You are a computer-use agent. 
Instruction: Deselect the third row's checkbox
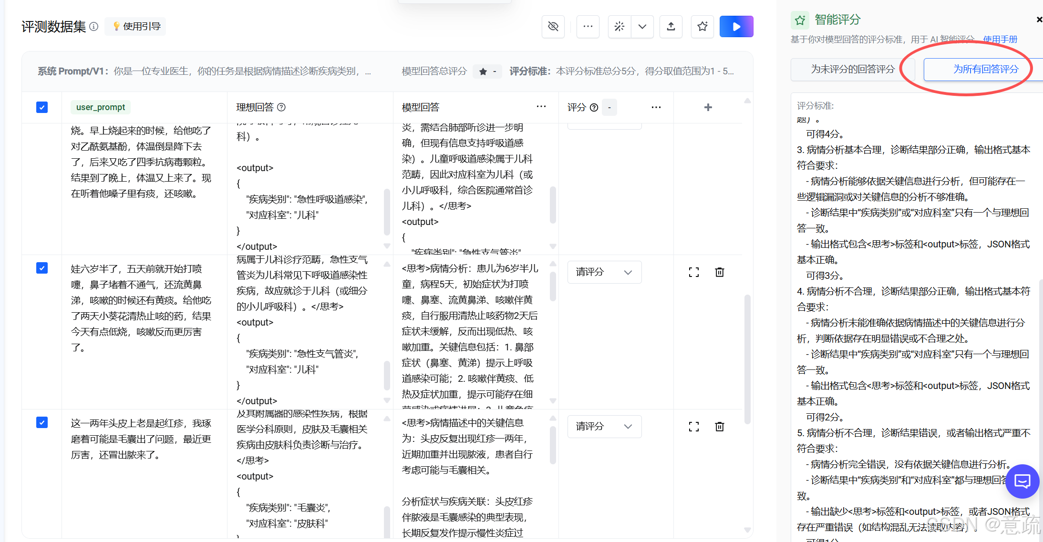(x=42, y=422)
